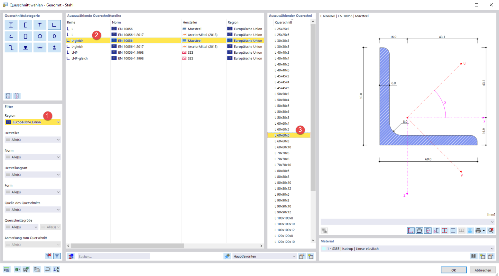Open the Hauptfavoriten dropdown
This screenshot has width=499, height=276.
264,256
